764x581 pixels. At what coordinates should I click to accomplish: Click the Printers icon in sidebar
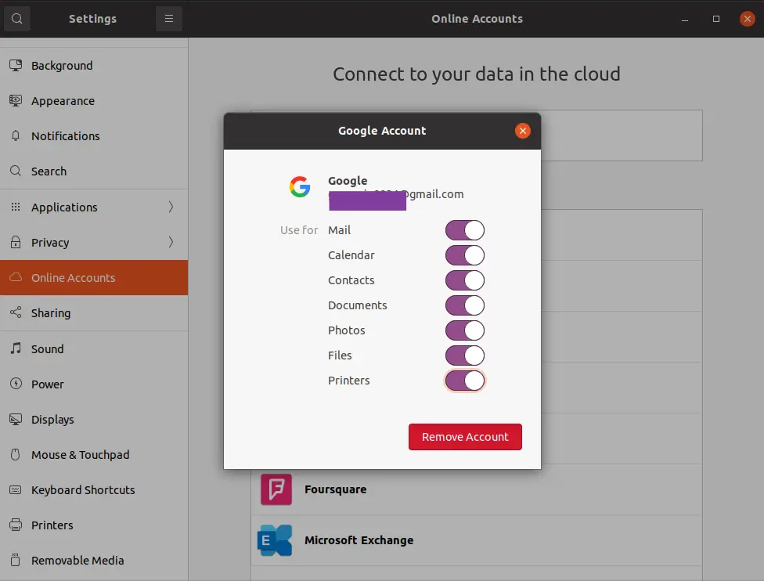point(16,525)
